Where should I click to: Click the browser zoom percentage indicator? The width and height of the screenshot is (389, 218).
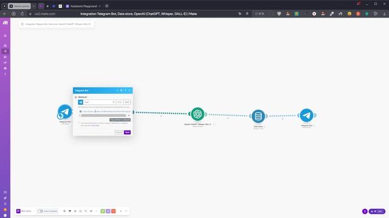point(260,14)
